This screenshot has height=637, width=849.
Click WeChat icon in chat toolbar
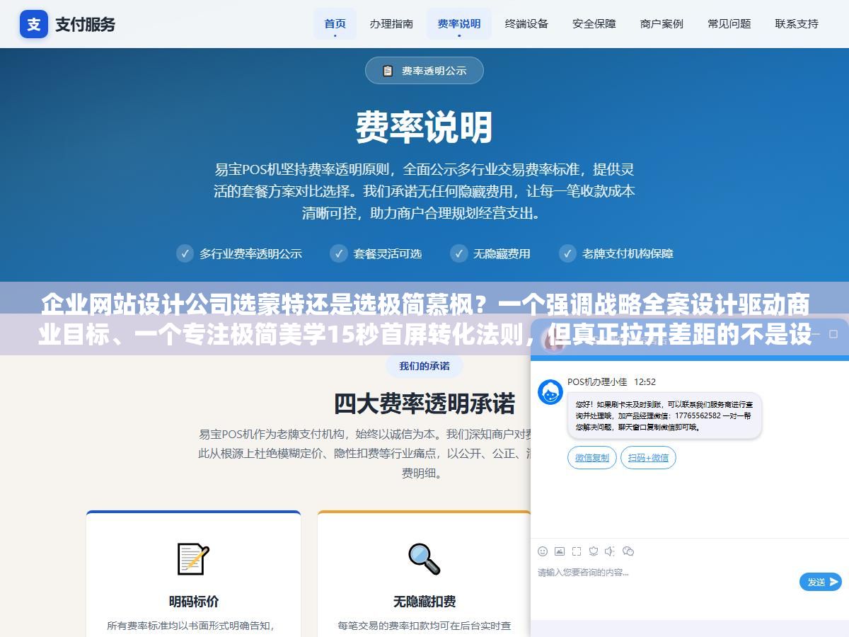click(628, 551)
